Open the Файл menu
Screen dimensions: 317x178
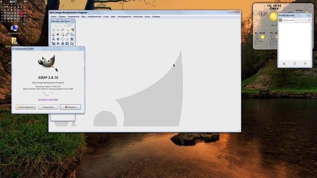tap(53, 16)
